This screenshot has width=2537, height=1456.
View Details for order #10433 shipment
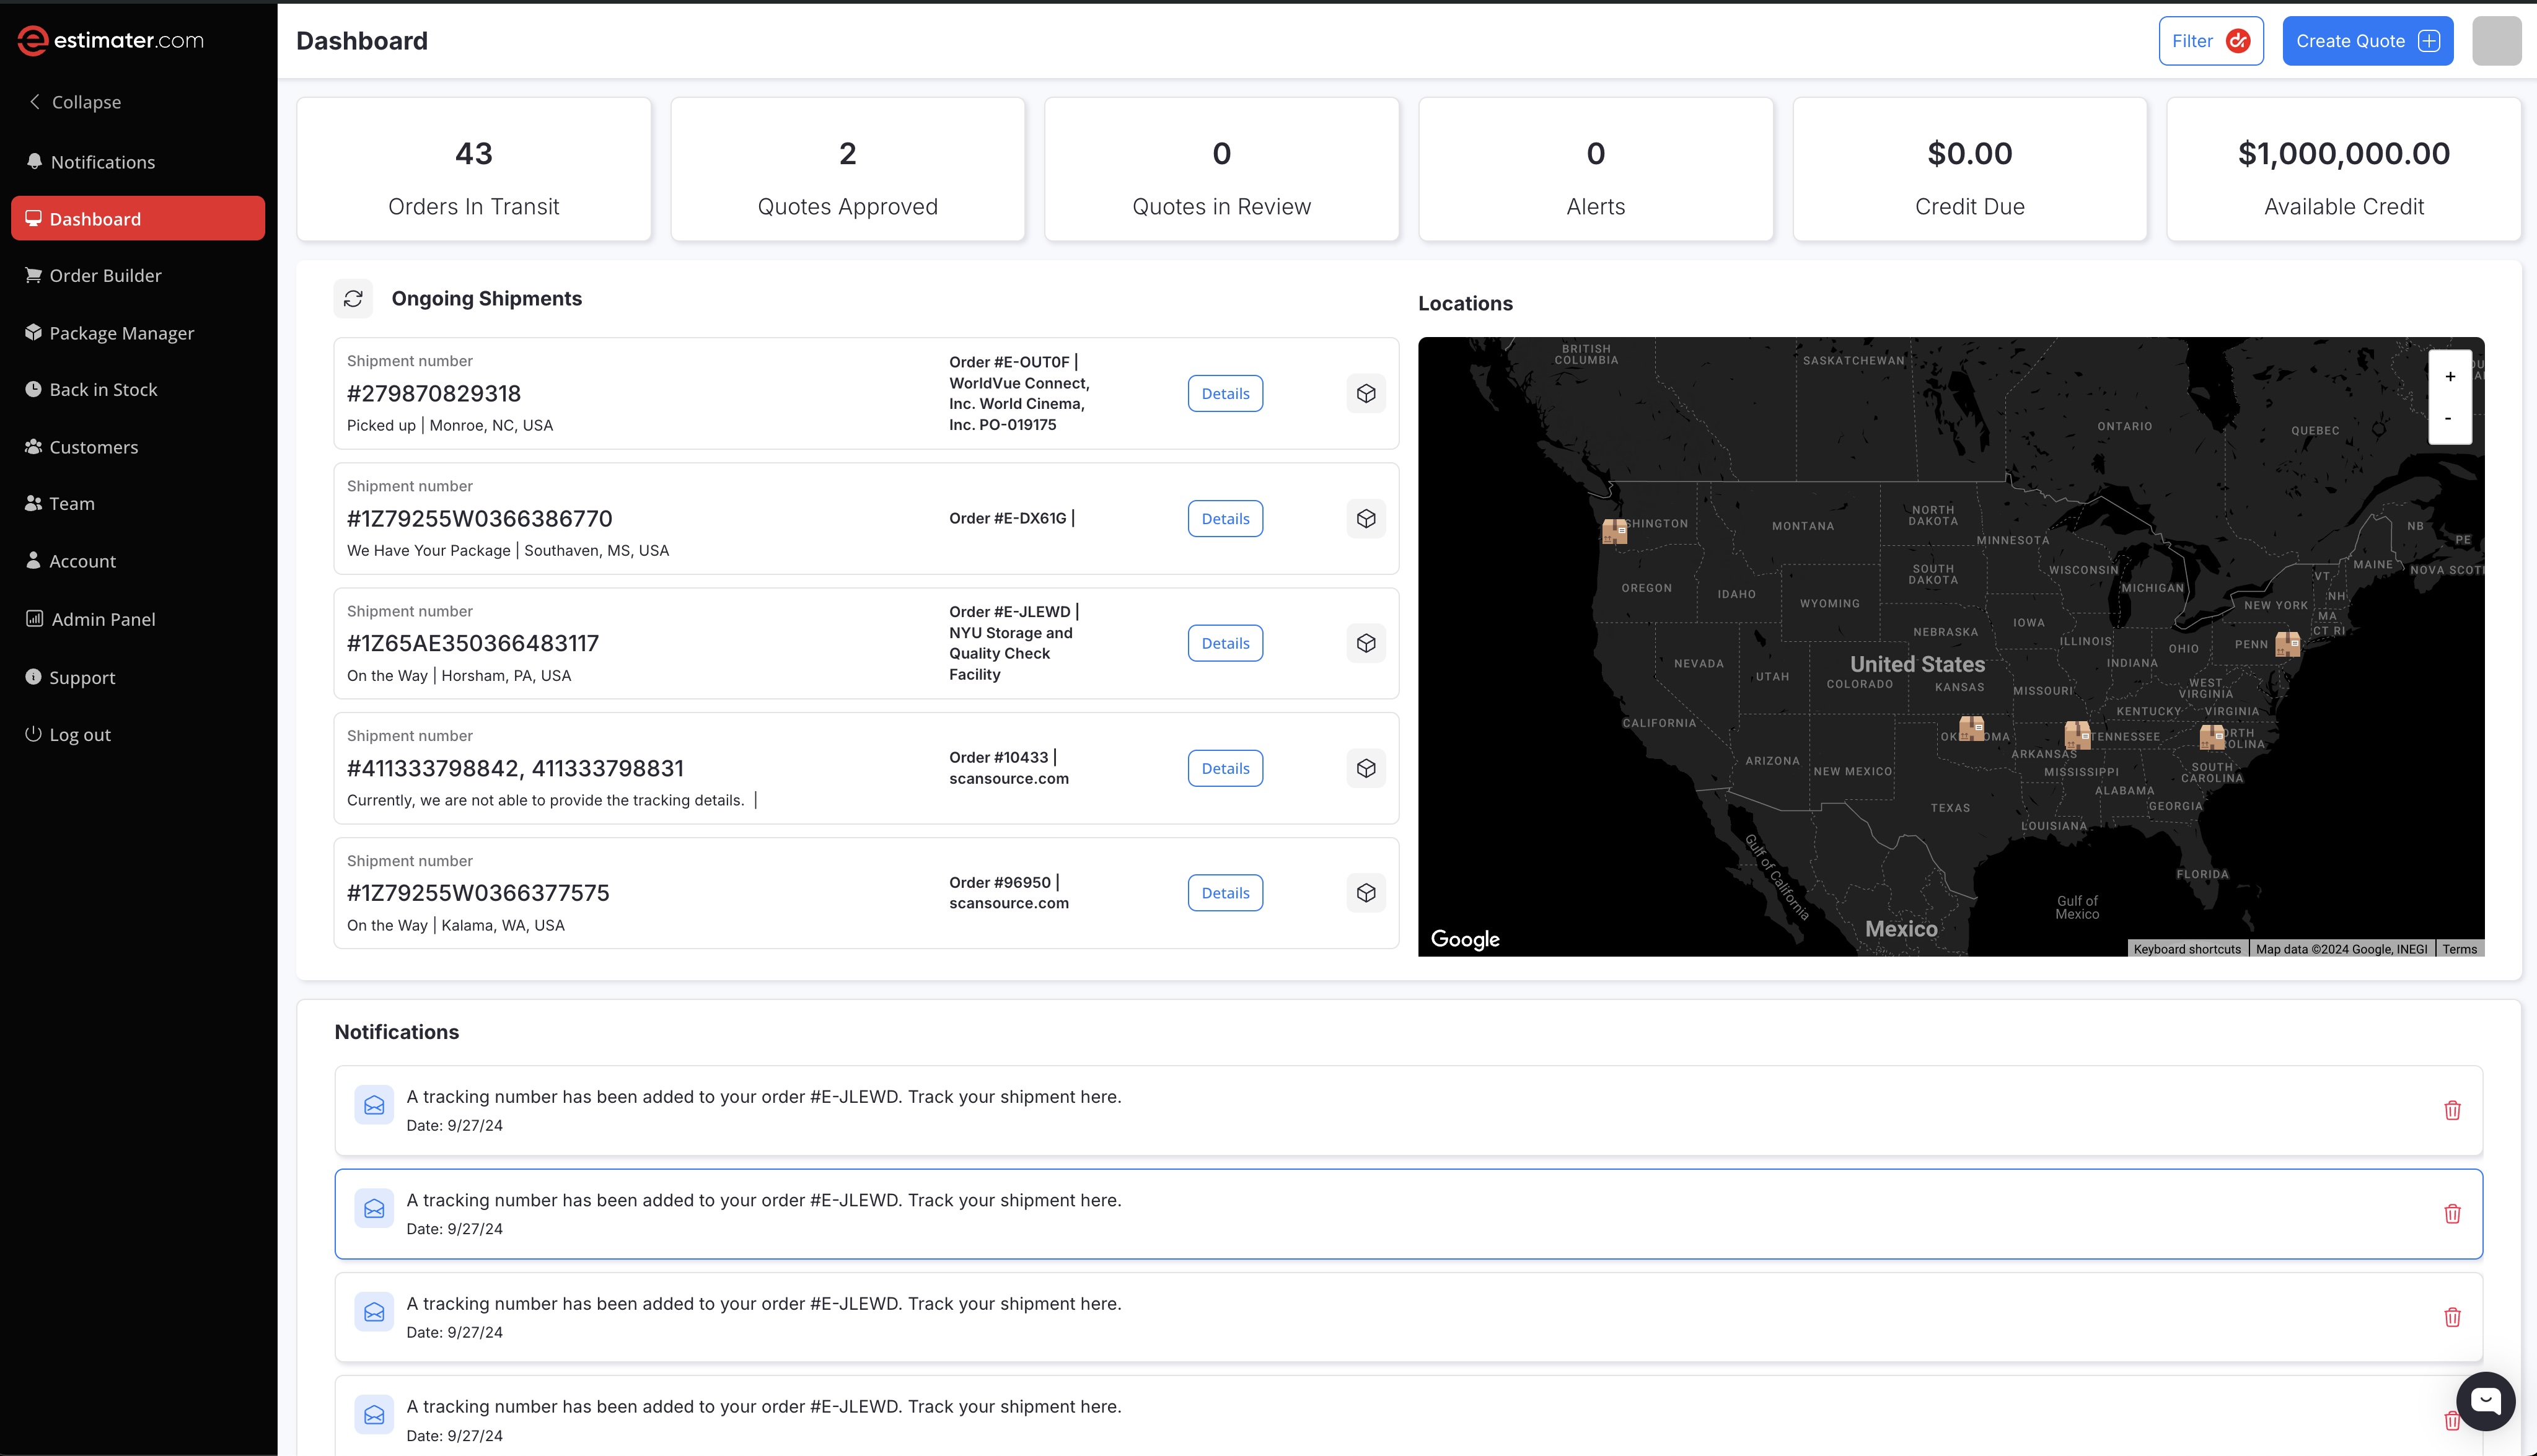[x=1225, y=768]
